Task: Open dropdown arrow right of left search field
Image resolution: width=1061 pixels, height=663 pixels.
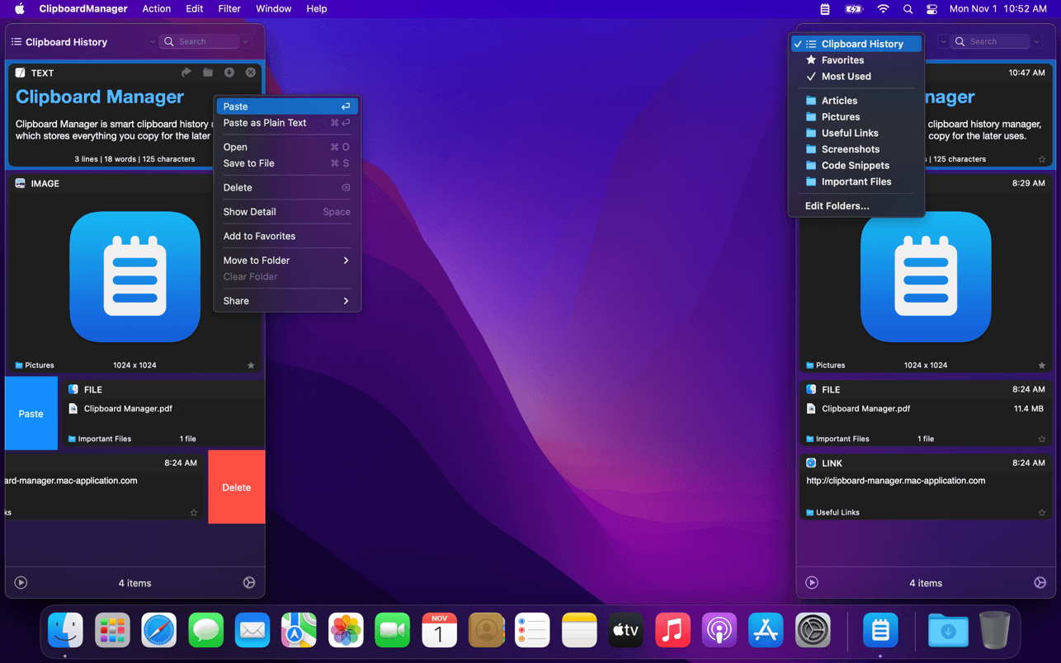Action: coord(246,41)
